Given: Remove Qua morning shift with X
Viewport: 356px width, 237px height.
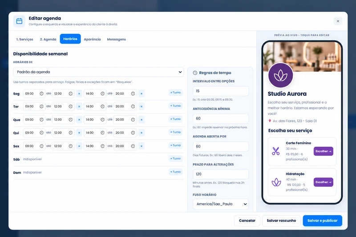Looking at the screenshot, I should pyautogui.click(x=79, y=120).
